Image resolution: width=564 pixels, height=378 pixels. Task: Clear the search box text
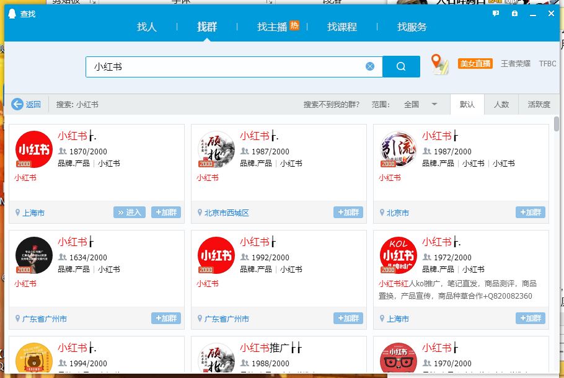coord(370,66)
